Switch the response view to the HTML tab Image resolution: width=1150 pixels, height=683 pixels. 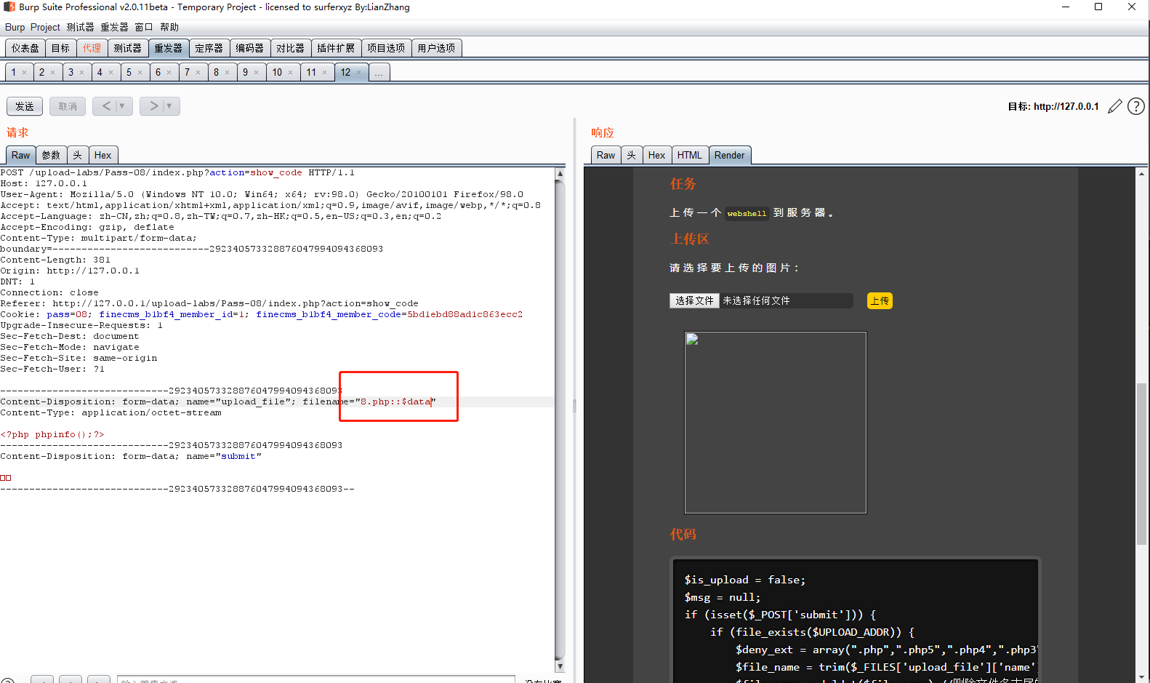(690, 156)
